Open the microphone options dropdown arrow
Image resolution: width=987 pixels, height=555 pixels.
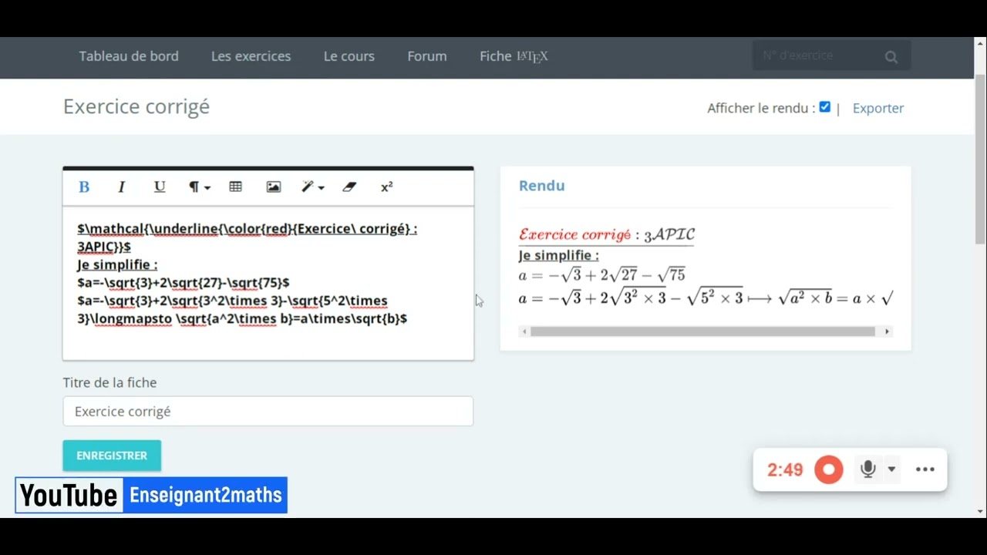[891, 469]
